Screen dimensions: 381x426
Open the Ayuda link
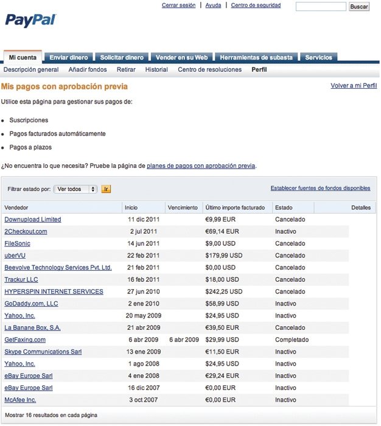point(213,5)
